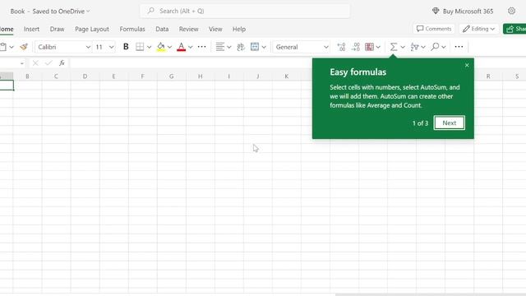
Task: Open the View tab
Action: 215,30
